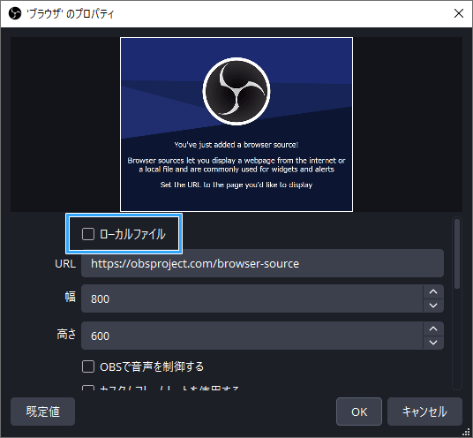Decrease 幅 with the down arrow
Screen dimensions: 473x438
433,306
